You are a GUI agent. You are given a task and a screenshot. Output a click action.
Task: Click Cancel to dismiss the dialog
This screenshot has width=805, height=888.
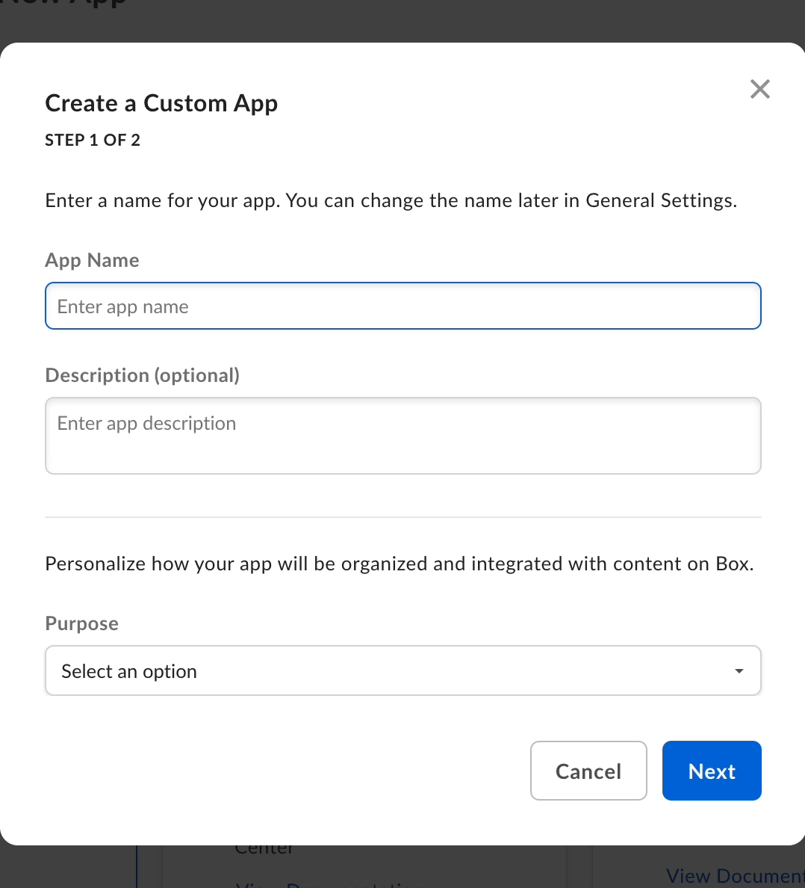coord(588,771)
